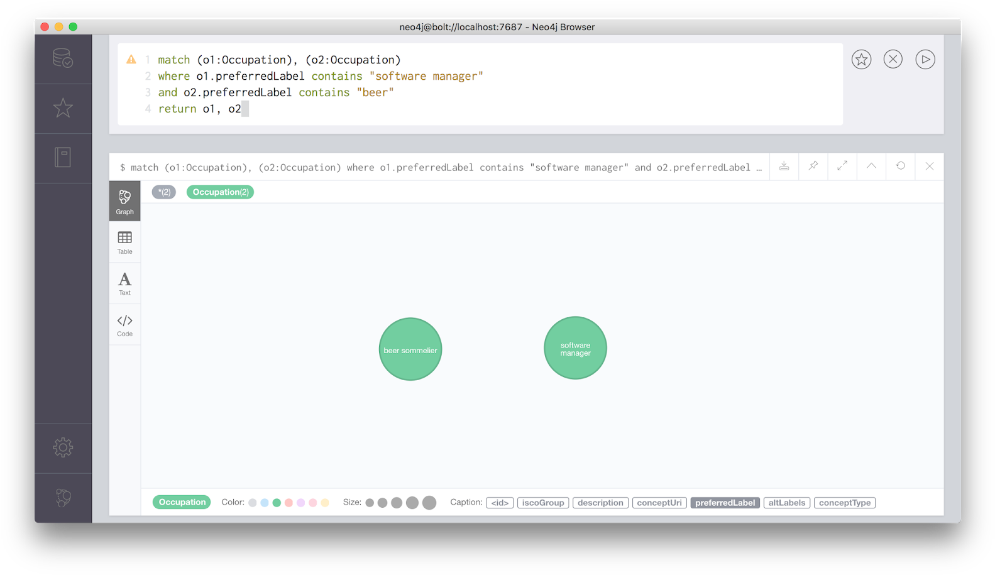Click the beer sommelier node

410,349
